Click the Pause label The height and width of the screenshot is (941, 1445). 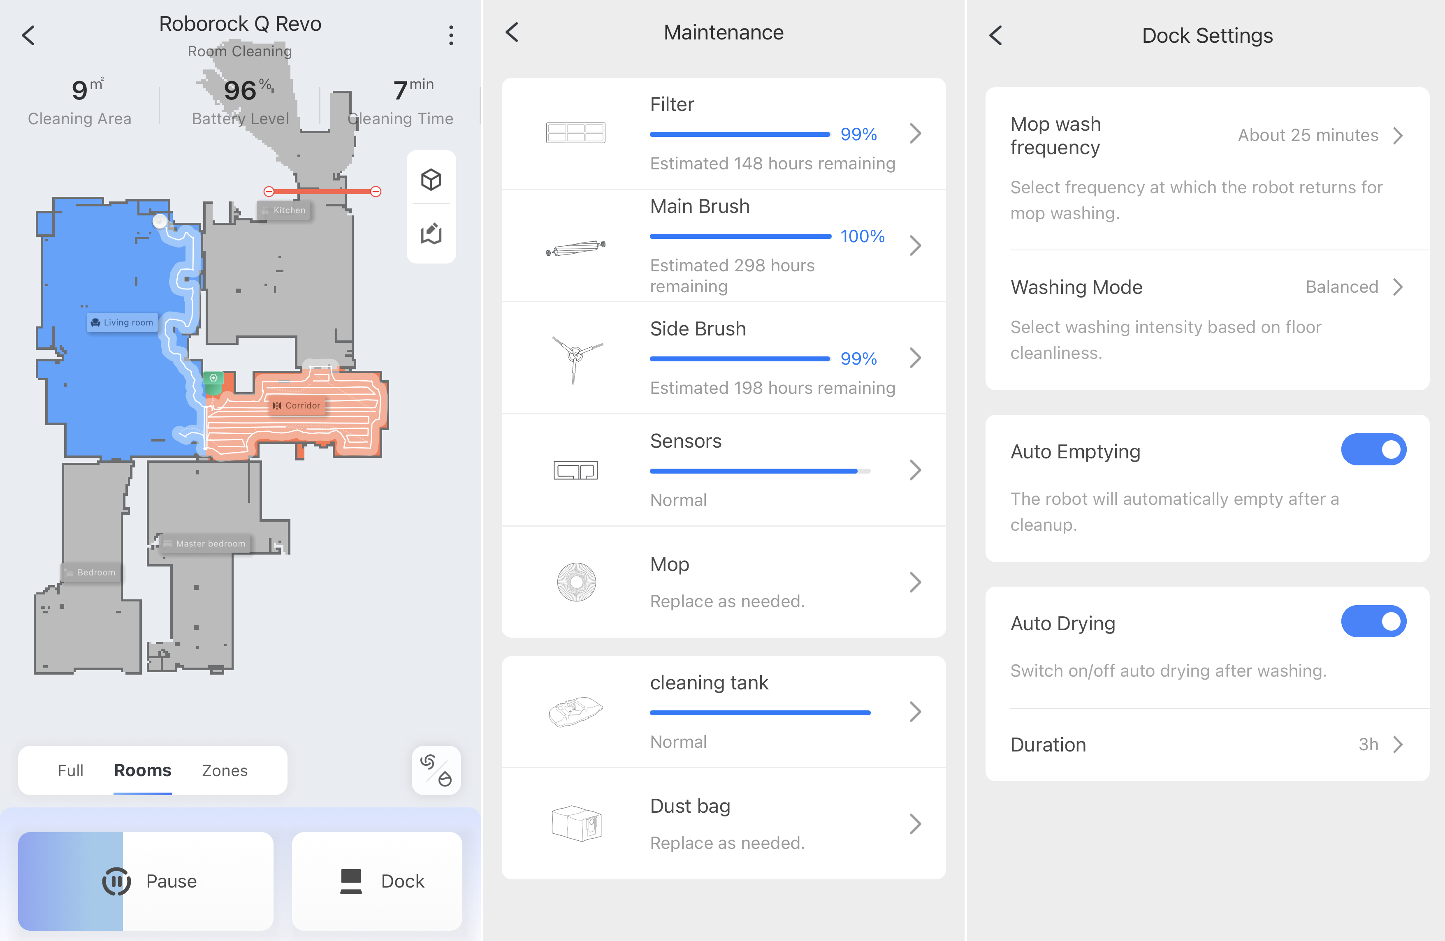tap(171, 881)
